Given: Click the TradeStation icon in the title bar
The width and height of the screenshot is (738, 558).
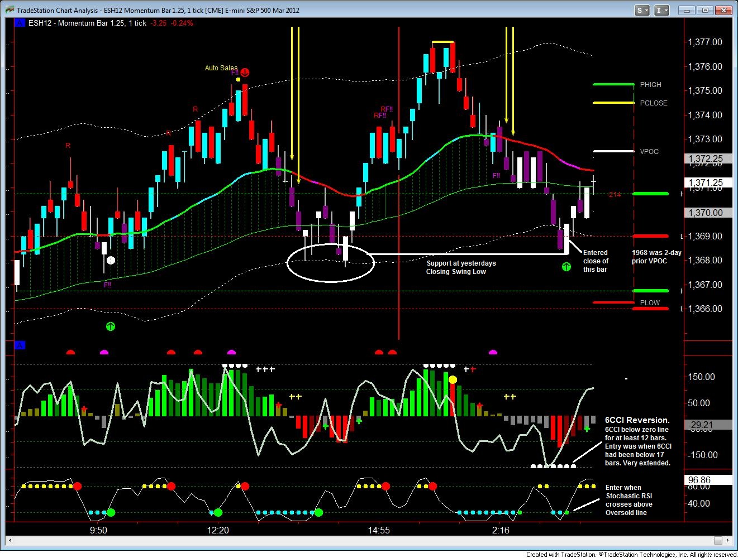Looking at the screenshot, I should (10, 10).
